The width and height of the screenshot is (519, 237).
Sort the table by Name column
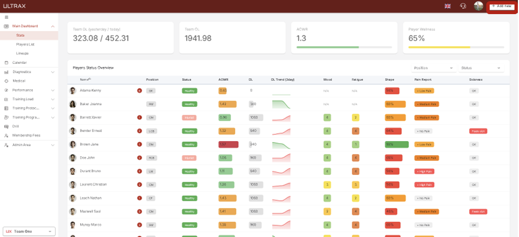tap(85, 80)
